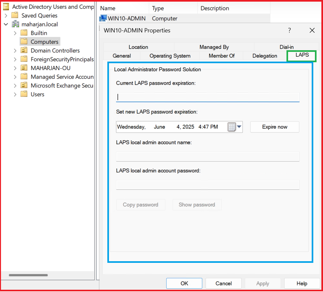This screenshot has width=323, height=292.
Task: Click the MAHARJAN-OU organizational unit icon
Action: tap(24, 68)
